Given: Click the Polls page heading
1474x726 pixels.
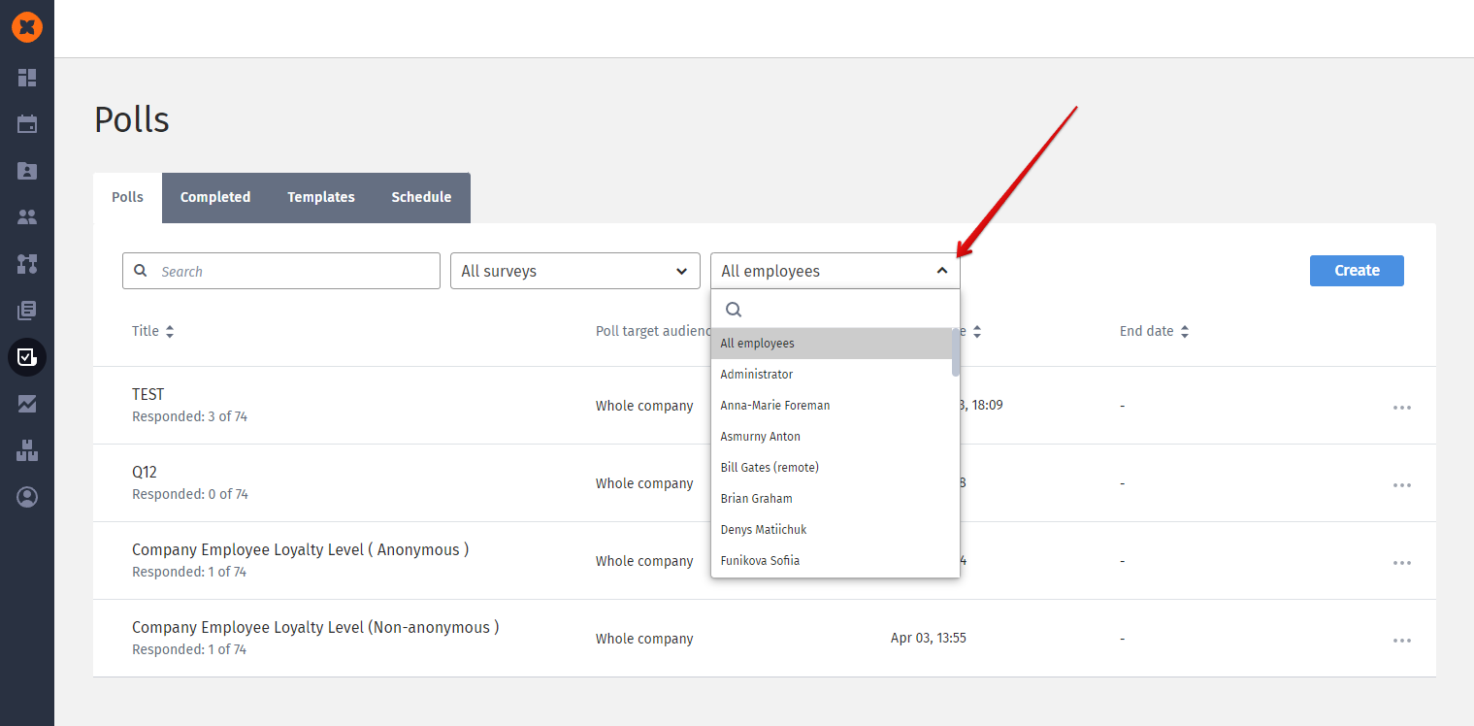Looking at the screenshot, I should [x=132, y=119].
